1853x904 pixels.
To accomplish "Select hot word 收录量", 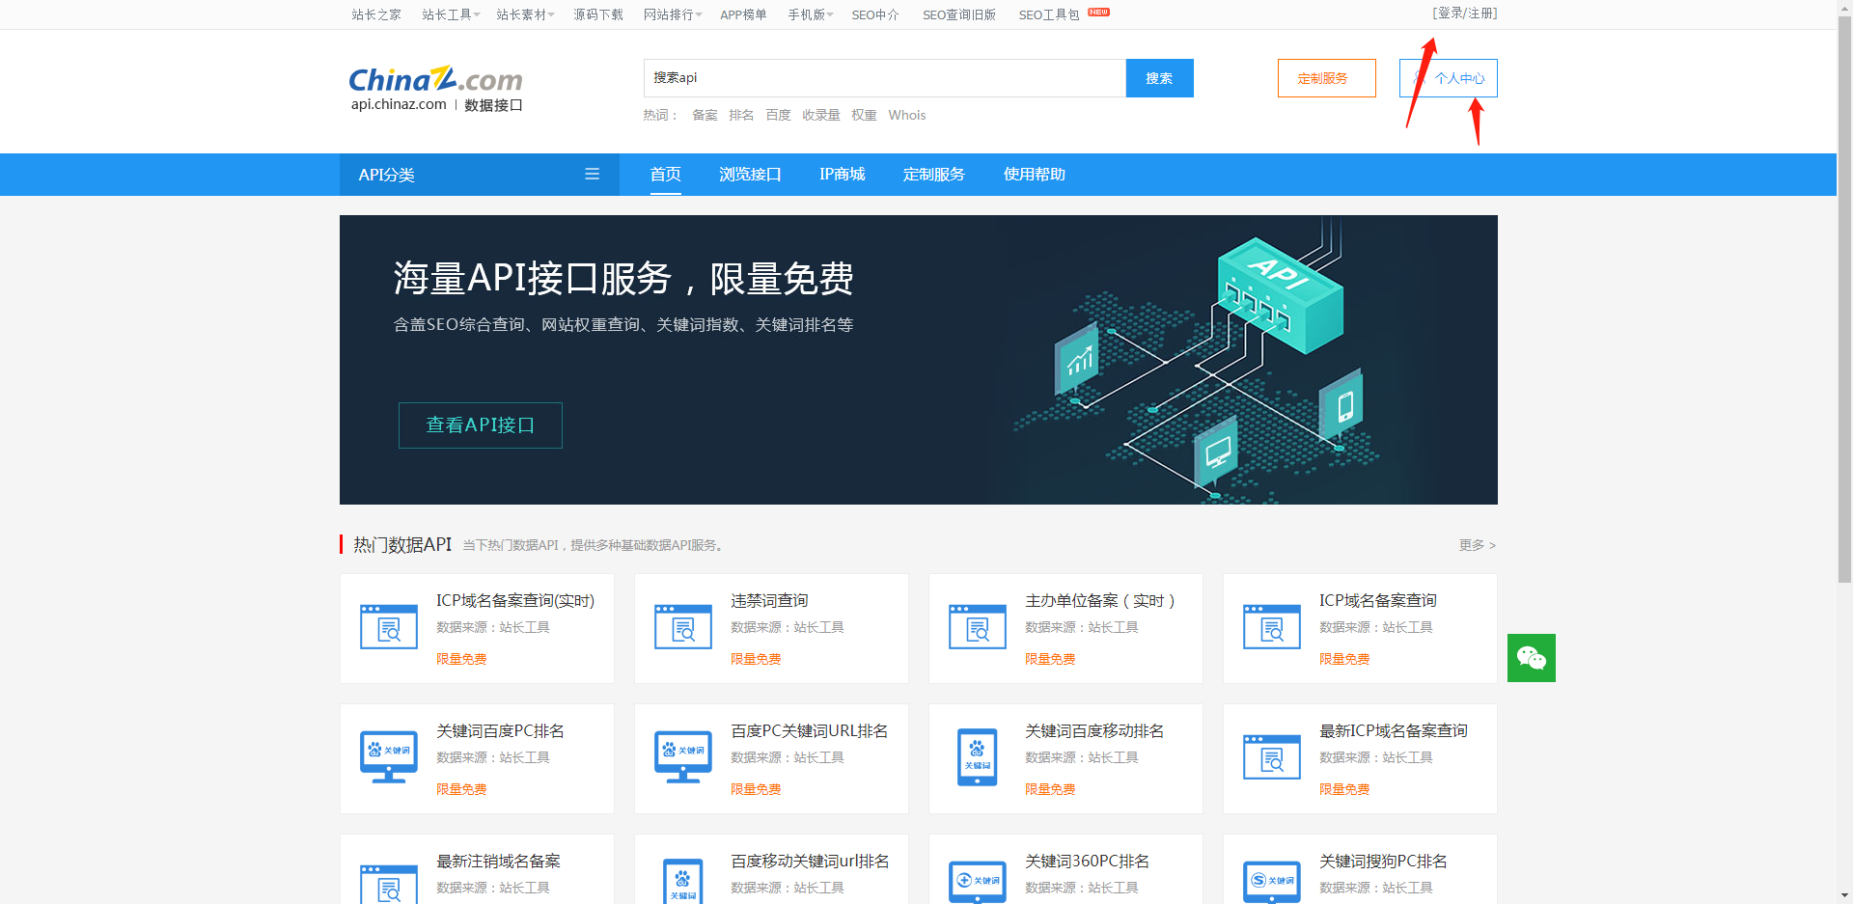I will [x=821, y=115].
